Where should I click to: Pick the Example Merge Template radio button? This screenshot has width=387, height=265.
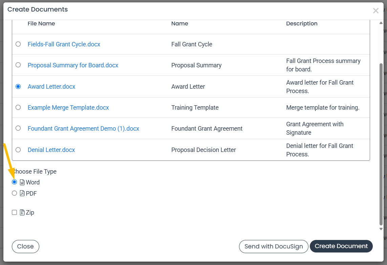pos(18,107)
